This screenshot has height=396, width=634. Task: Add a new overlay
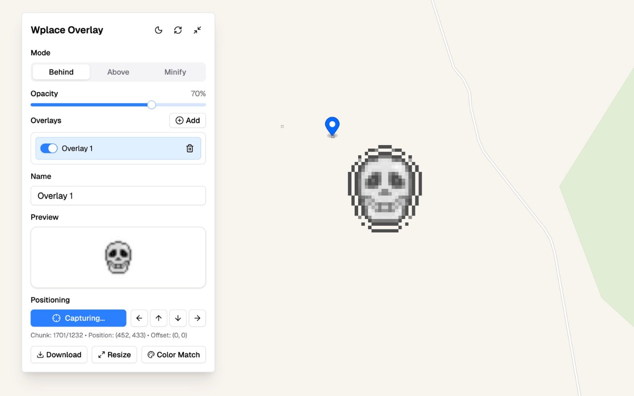pyautogui.click(x=187, y=120)
